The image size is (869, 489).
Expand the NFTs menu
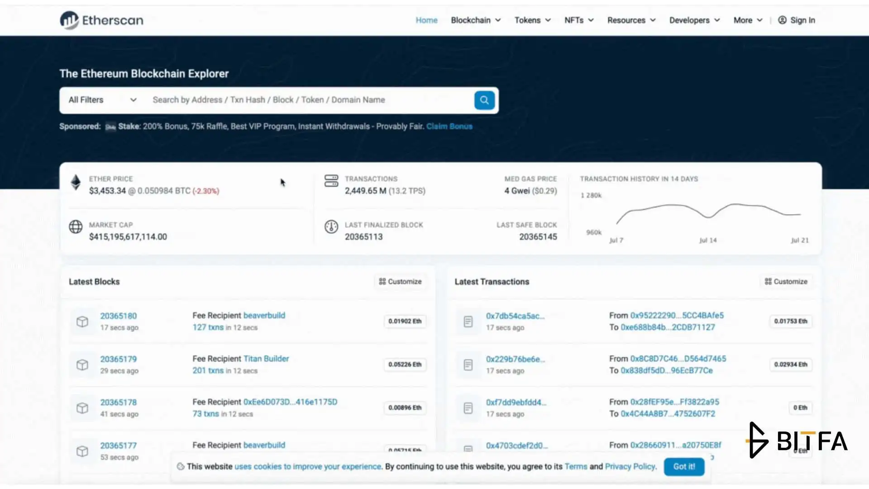579,20
